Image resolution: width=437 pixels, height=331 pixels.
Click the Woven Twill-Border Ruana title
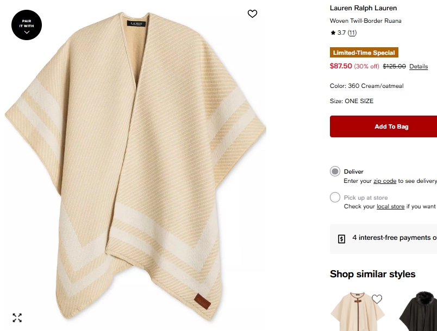point(365,21)
